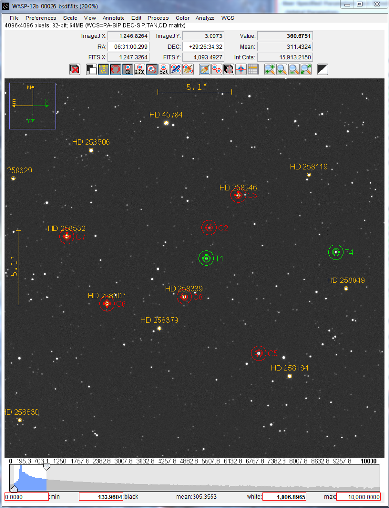Toggle the 2.2E6 source counts display button
Image resolution: width=389 pixels, height=508 pixels.
coord(140,70)
